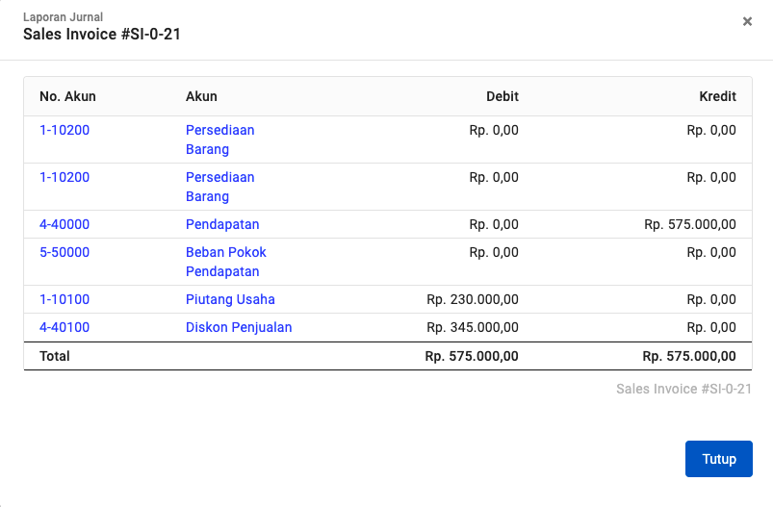Open Persediaan Barang link in first row
This screenshot has width=773, height=507.
point(219,139)
